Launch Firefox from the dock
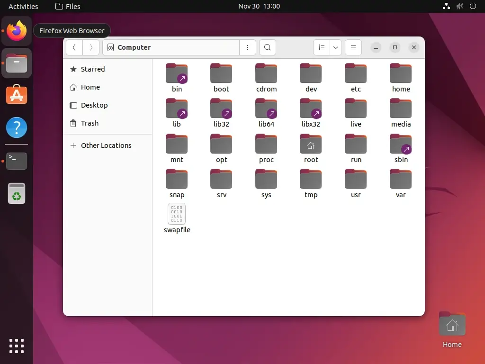The width and height of the screenshot is (485, 364). tap(17, 31)
